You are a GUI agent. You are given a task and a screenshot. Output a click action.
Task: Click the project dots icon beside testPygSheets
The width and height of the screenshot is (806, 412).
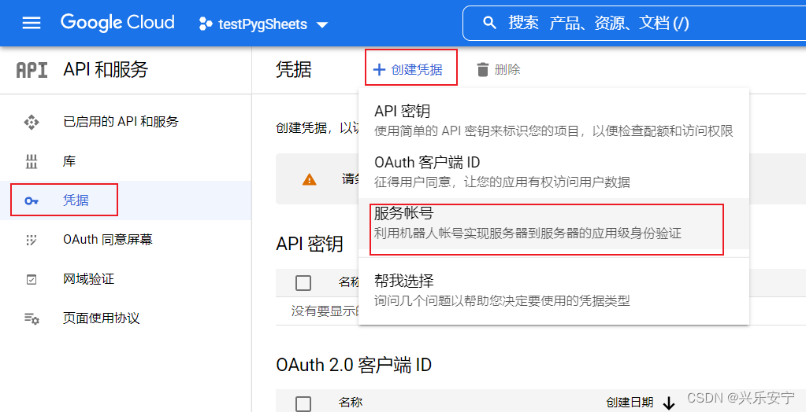tap(206, 24)
